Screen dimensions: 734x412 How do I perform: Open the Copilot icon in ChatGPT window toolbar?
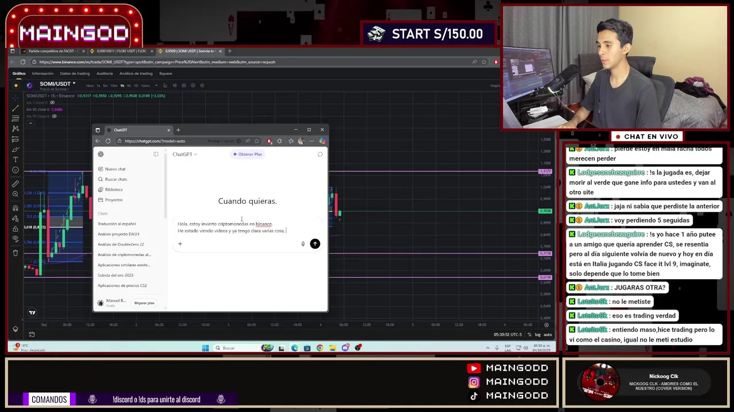click(x=322, y=141)
